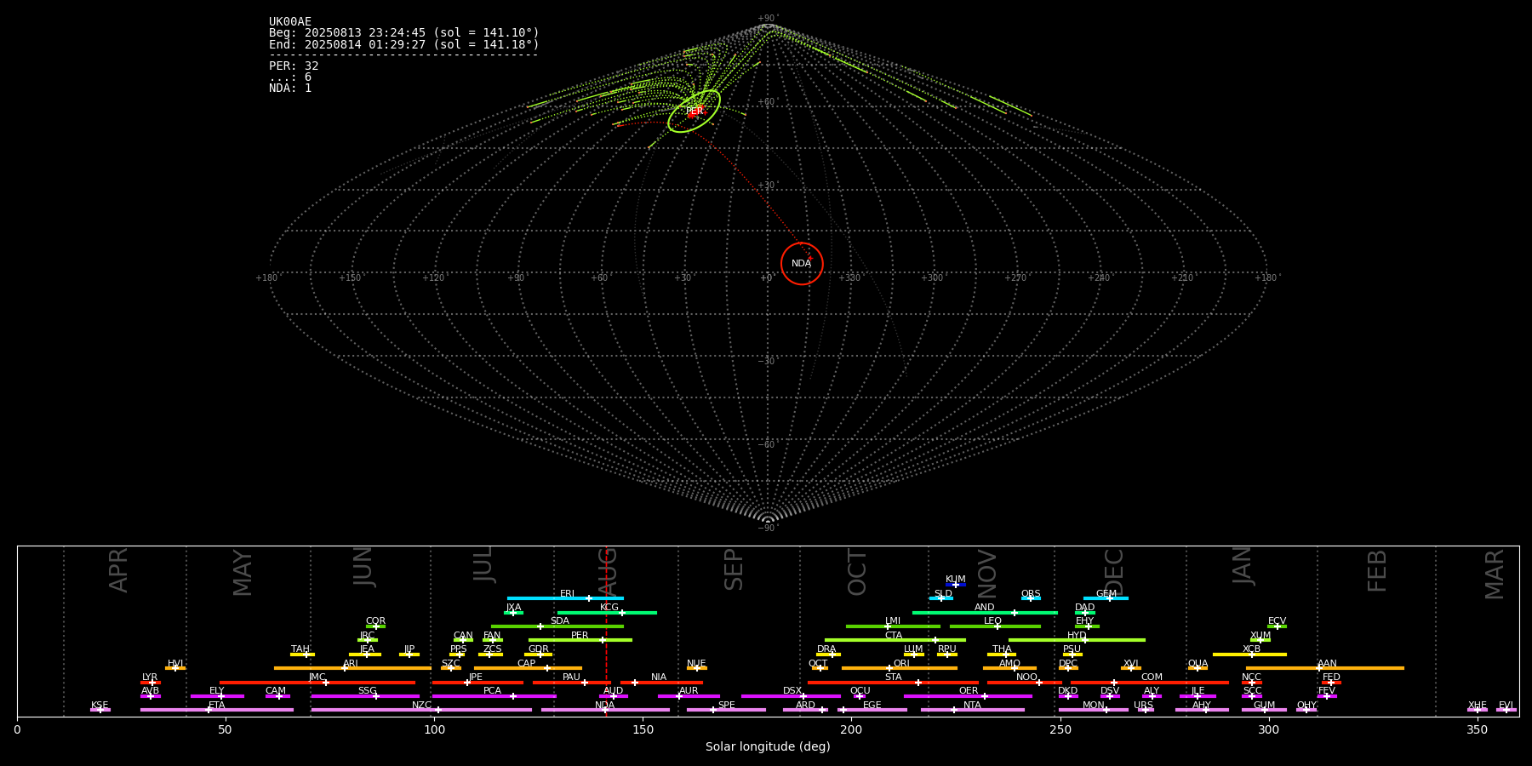Click the PER shower bar in the timeline
The height and width of the screenshot is (766, 1532).
pyautogui.click(x=580, y=640)
